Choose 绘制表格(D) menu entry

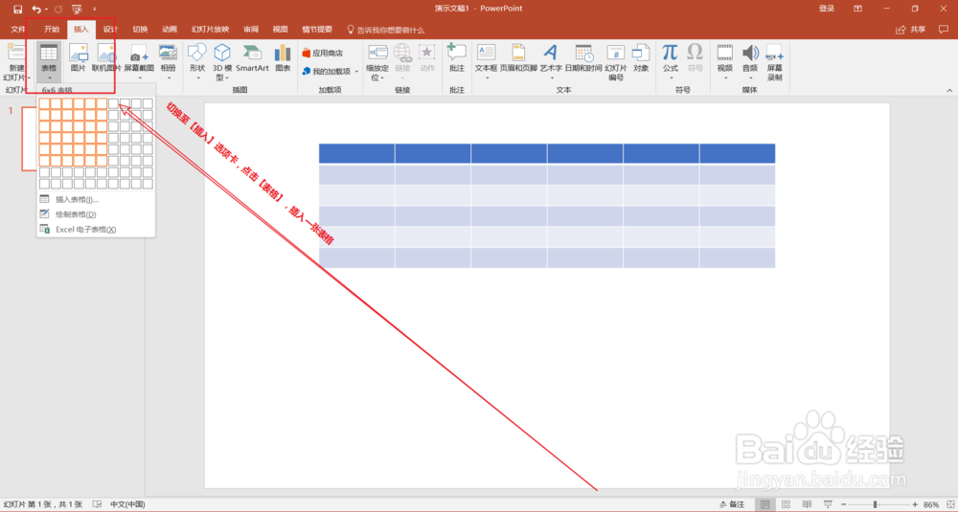96,214
